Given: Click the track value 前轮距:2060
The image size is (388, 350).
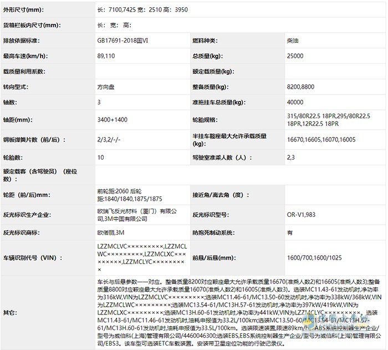Looking at the screenshot, I should [x=113, y=191].
